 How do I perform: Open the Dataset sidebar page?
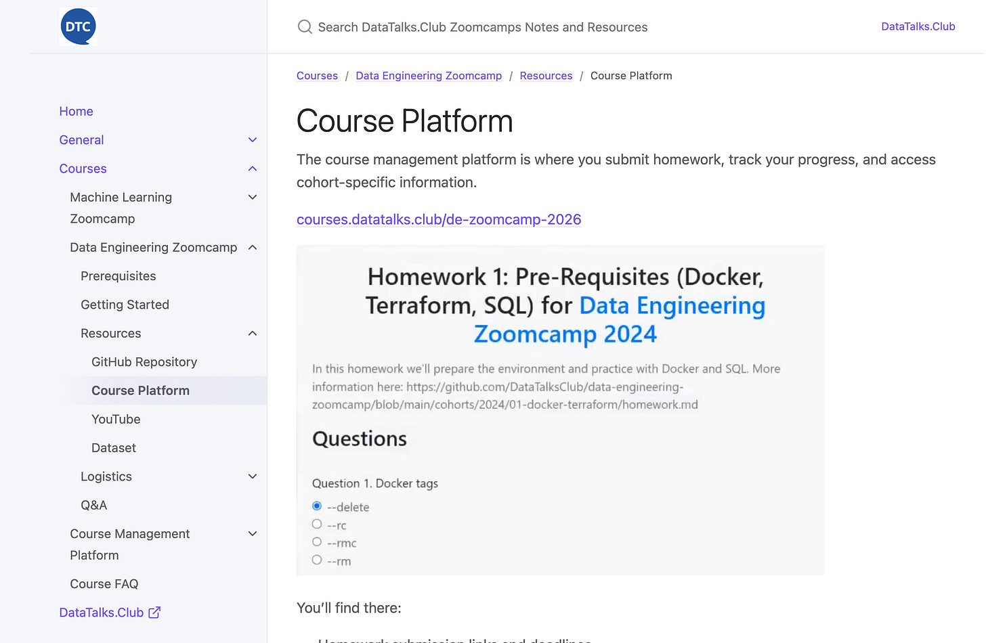pos(114,448)
